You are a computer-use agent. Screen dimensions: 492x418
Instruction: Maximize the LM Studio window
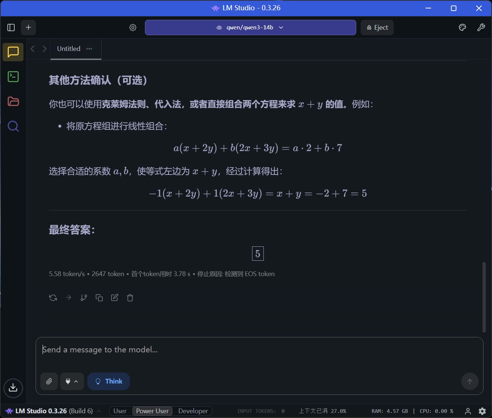point(453,8)
